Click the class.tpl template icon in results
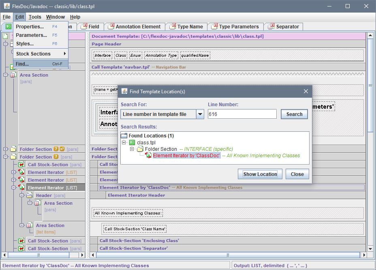 132,143
